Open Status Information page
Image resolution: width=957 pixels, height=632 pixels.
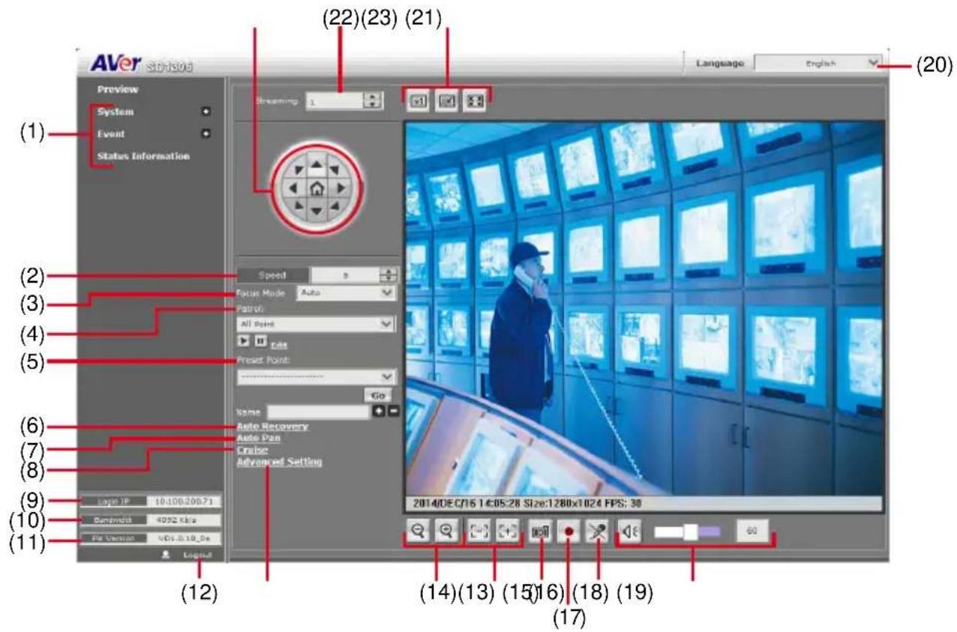143,156
